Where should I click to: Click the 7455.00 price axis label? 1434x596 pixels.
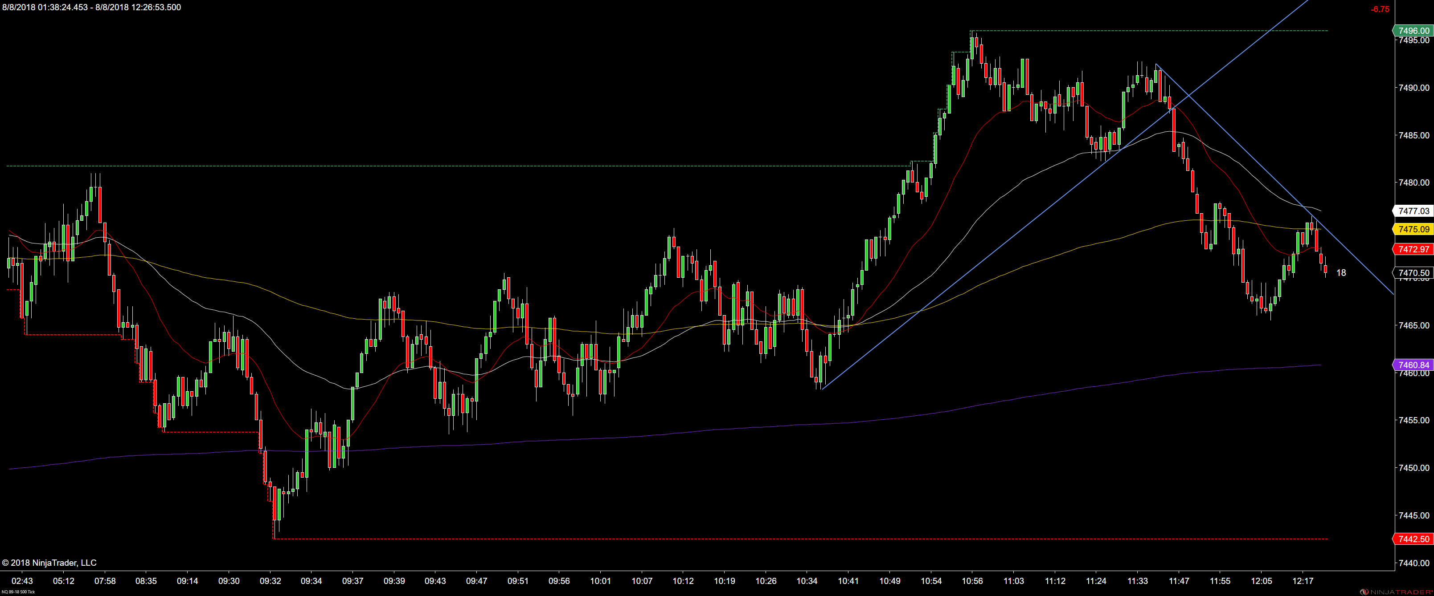pos(1414,420)
